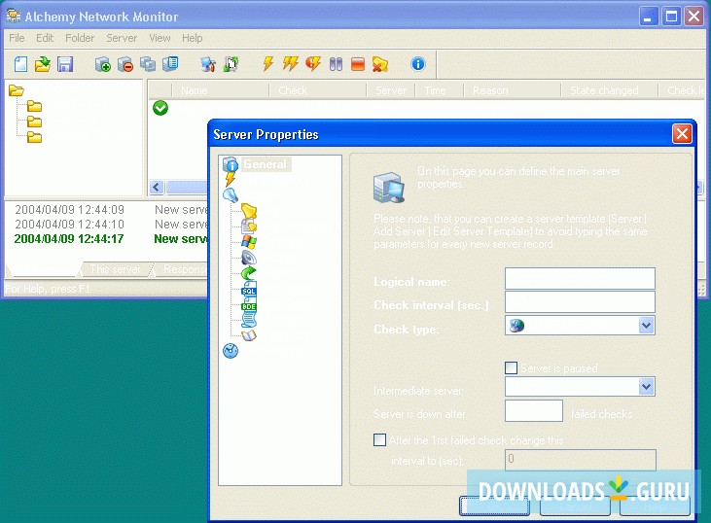This screenshot has width=711, height=523.
Task: Select the yellow bell item in properties tree
Action: pos(248,211)
